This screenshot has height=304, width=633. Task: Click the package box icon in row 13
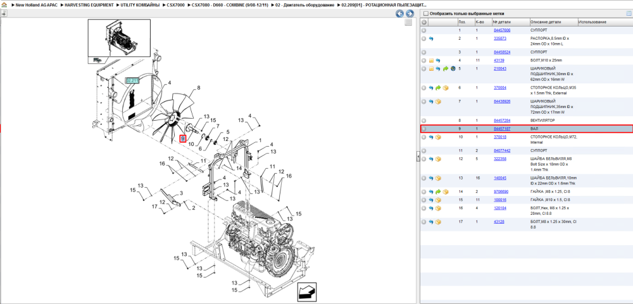click(x=439, y=178)
